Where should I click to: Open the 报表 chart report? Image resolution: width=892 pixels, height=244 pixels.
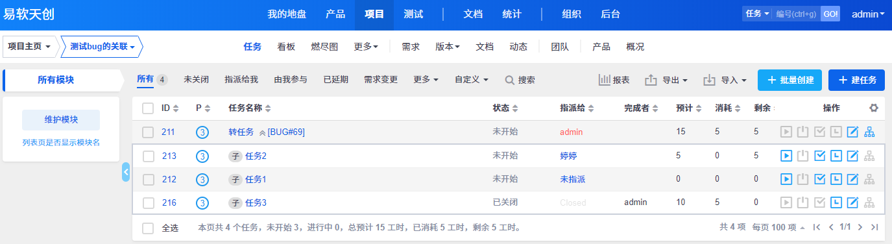point(614,80)
